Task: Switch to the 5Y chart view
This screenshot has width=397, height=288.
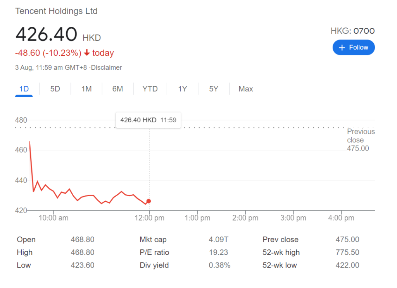Action: 214,89
